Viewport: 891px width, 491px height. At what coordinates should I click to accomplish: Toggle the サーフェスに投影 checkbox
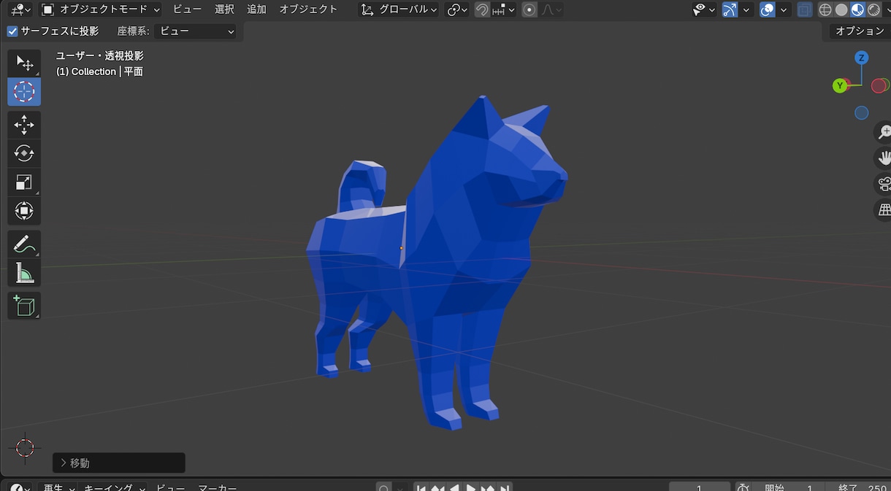pyautogui.click(x=12, y=31)
